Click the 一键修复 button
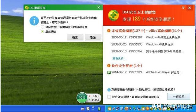The image size is (196, 112). 179,96
